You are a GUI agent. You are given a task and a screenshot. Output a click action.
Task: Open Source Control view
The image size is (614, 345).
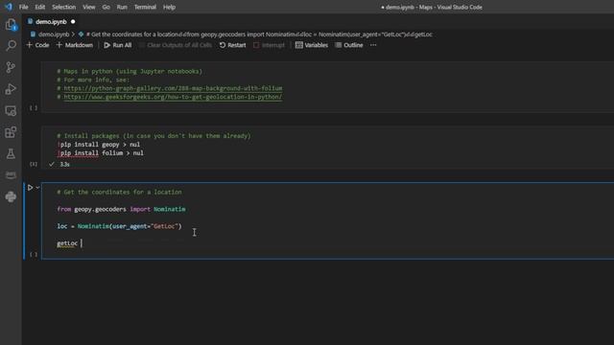tap(11, 67)
